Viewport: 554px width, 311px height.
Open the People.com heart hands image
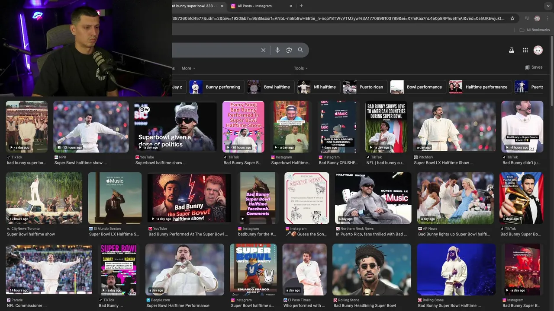185,269
